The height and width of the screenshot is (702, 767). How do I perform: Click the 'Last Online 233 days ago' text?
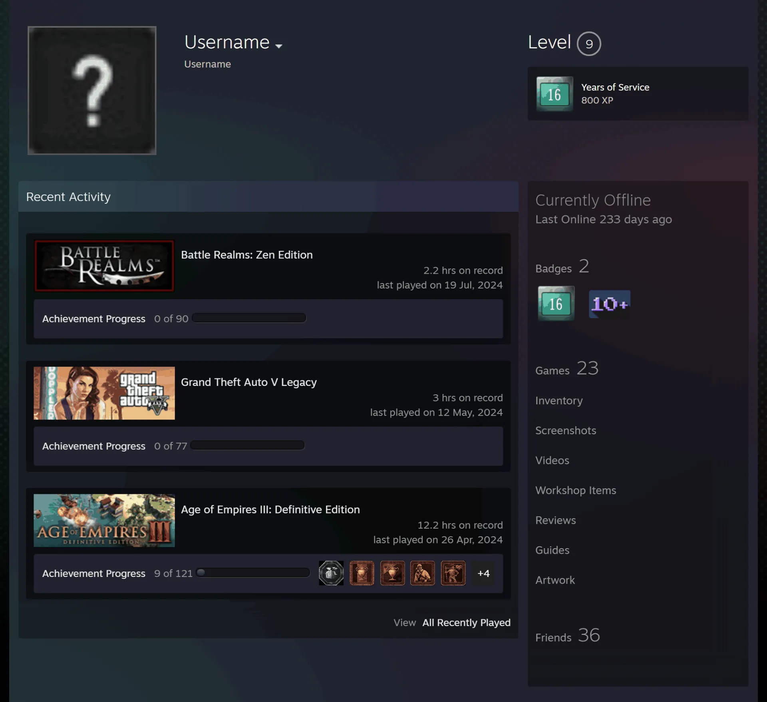604,219
